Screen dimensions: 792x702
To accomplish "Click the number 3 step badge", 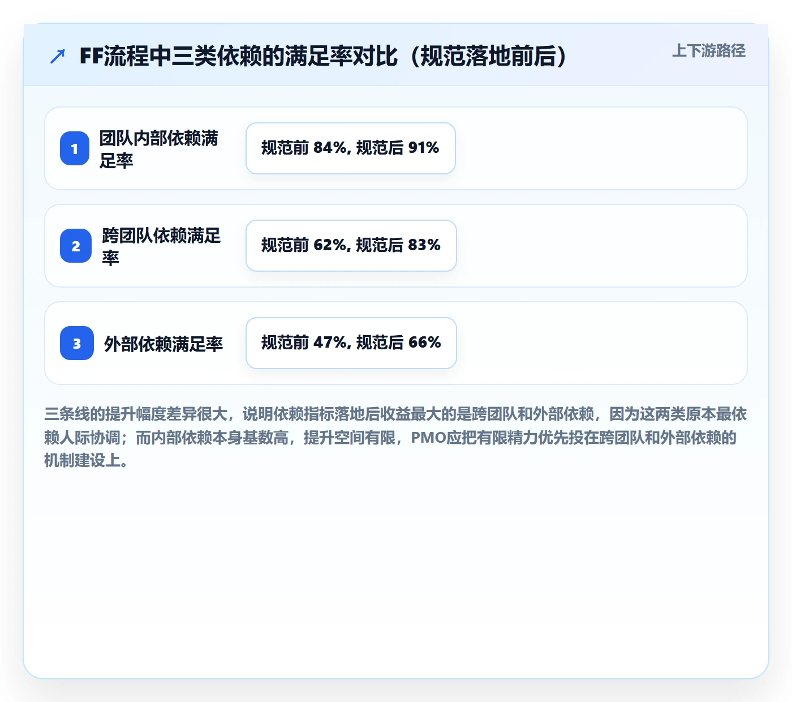I will (77, 343).
